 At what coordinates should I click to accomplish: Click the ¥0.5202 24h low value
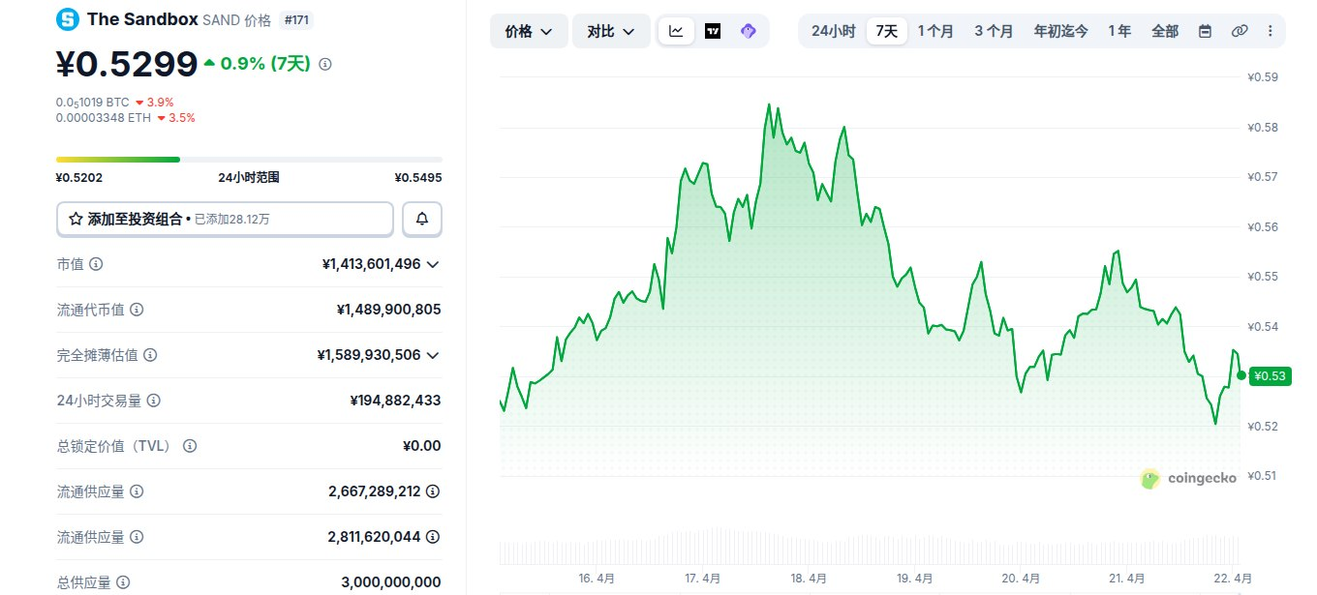pyautogui.click(x=79, y=178)
